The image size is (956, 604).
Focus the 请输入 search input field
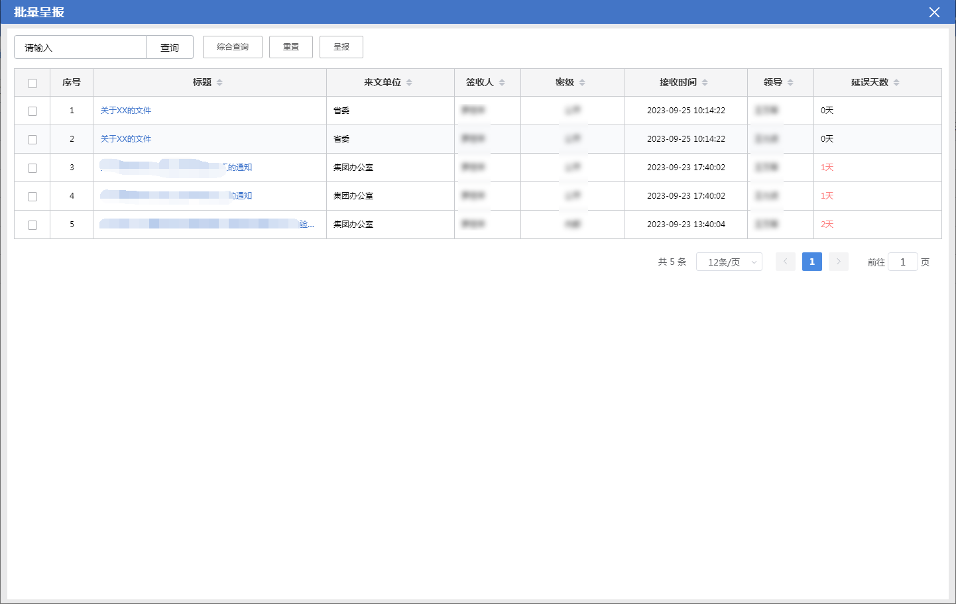pyautogui.click(x=80, y=48)
